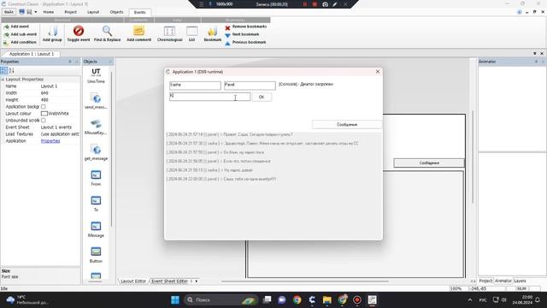The image size is (547, 308).
Task: Click the Bookmark icon
Action: pos(213,32)
